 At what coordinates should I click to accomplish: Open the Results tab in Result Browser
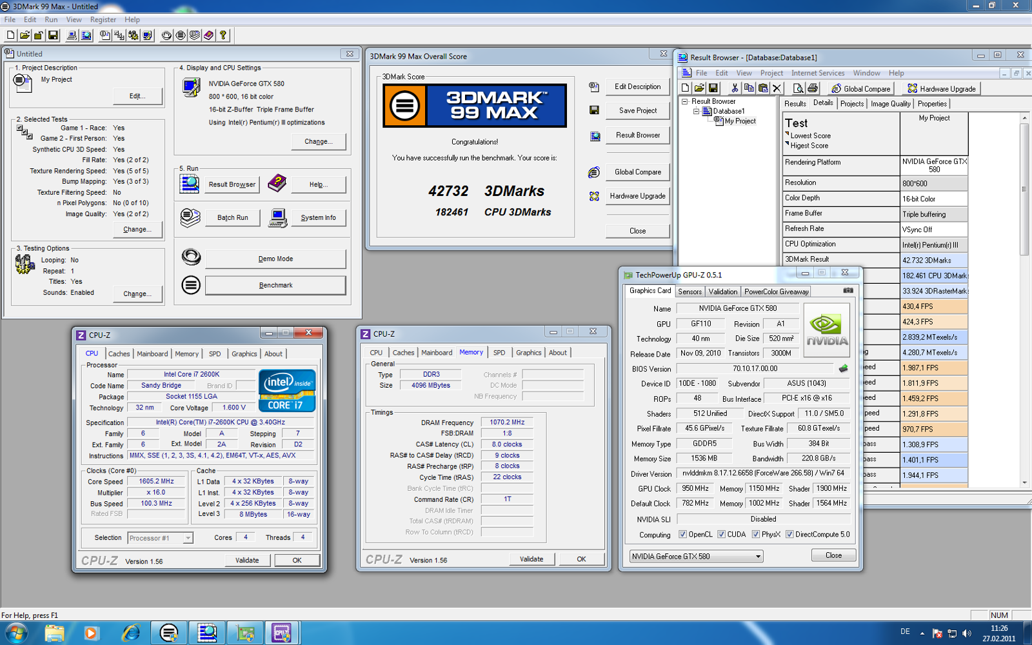coord(795,104)
